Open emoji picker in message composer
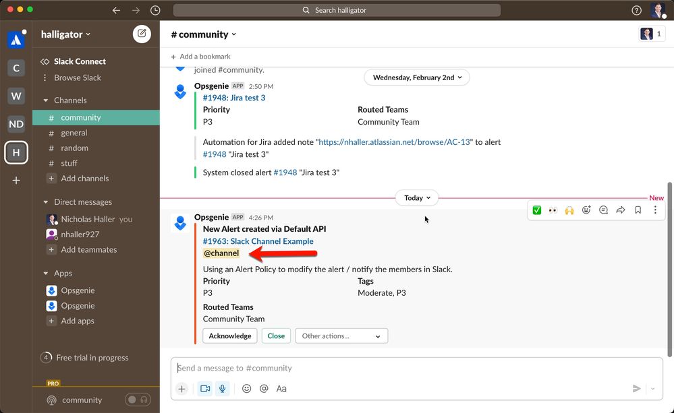This screenshot has height=413, width=674. pos(246,389)
